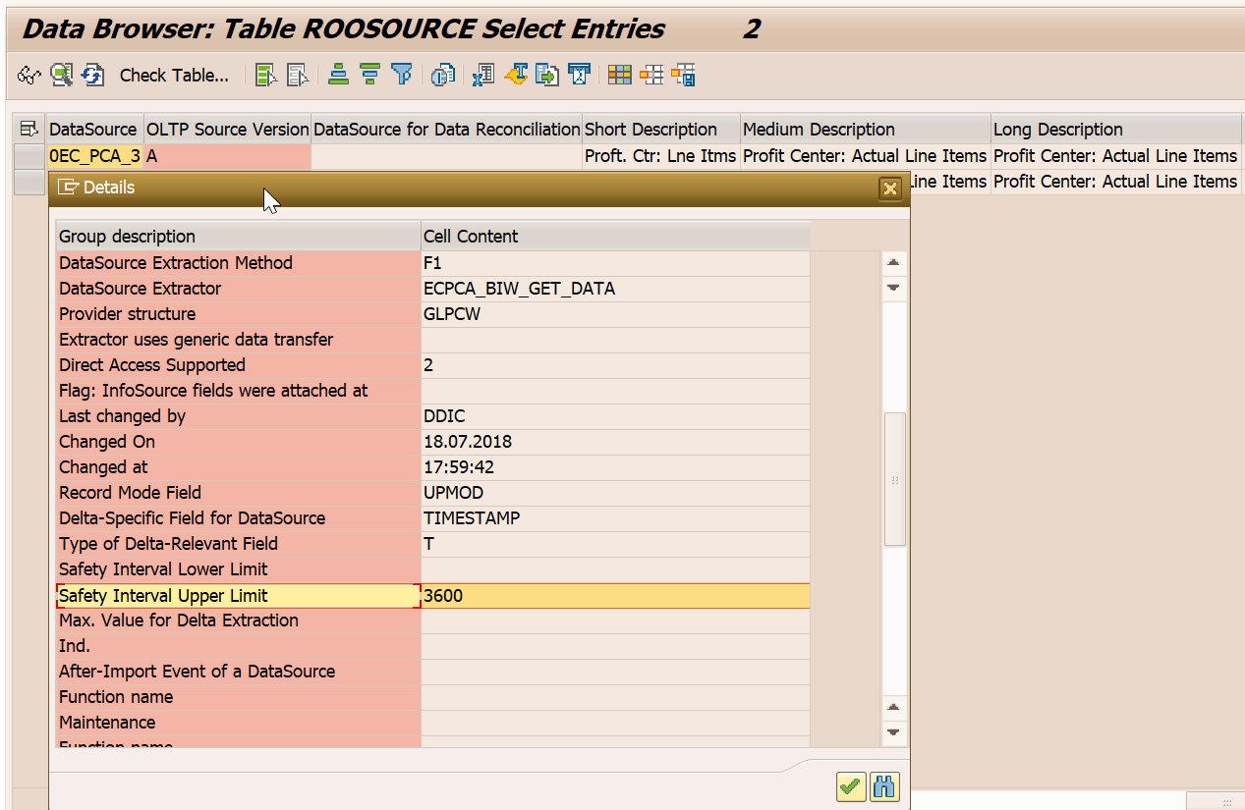Screen dimensions: 1245x810
Task: Open Details magnifier icon in toolbar
Action: point(62,75)
